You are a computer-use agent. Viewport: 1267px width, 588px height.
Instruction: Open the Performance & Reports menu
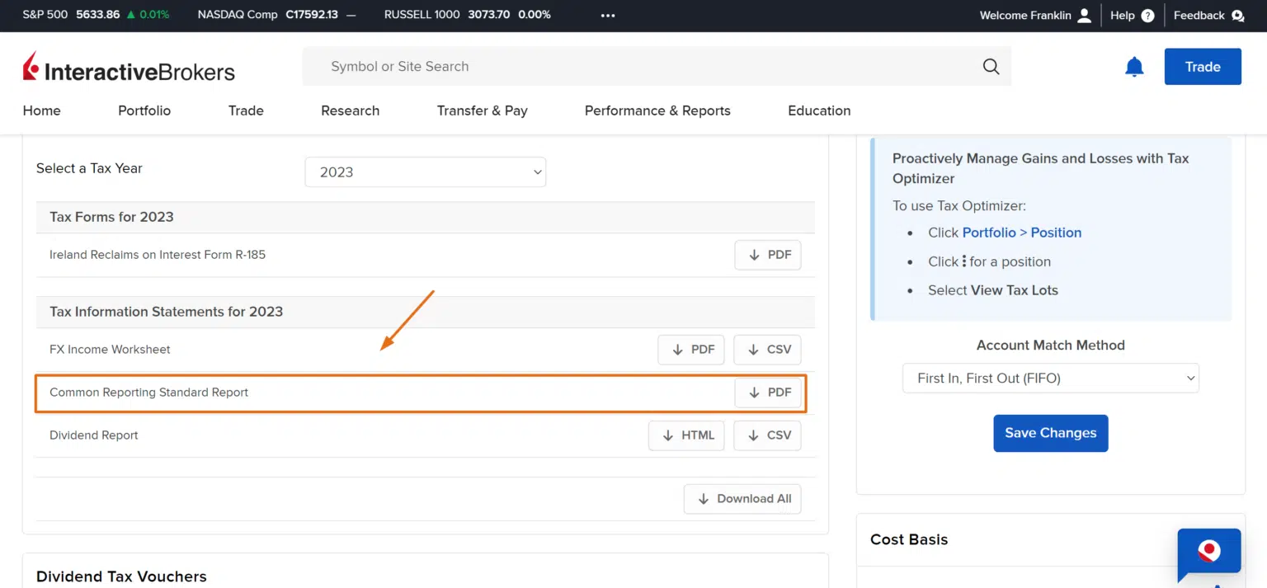[x=657, y=111]
